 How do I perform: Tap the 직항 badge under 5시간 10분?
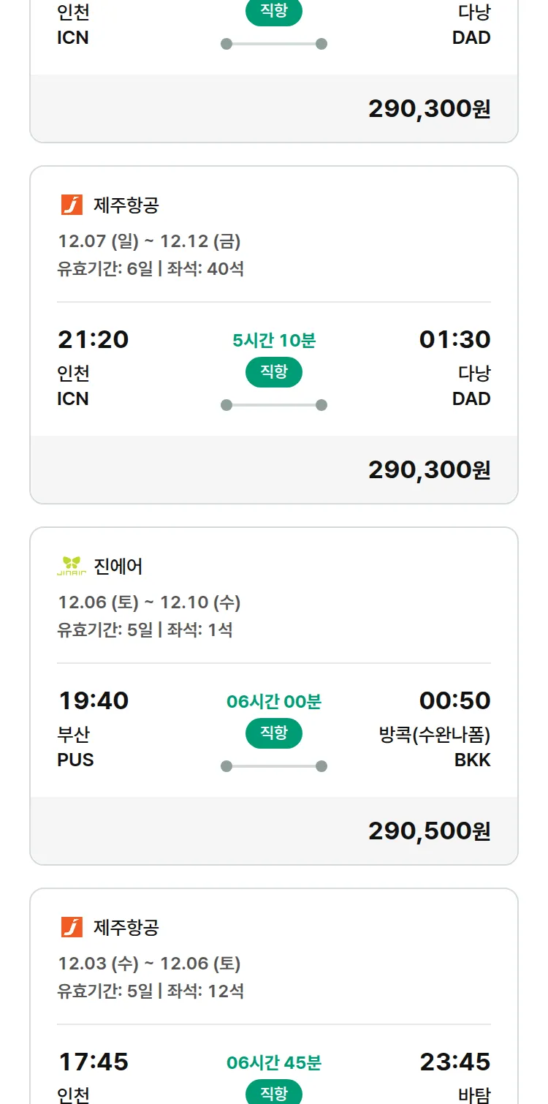[274, 372]
